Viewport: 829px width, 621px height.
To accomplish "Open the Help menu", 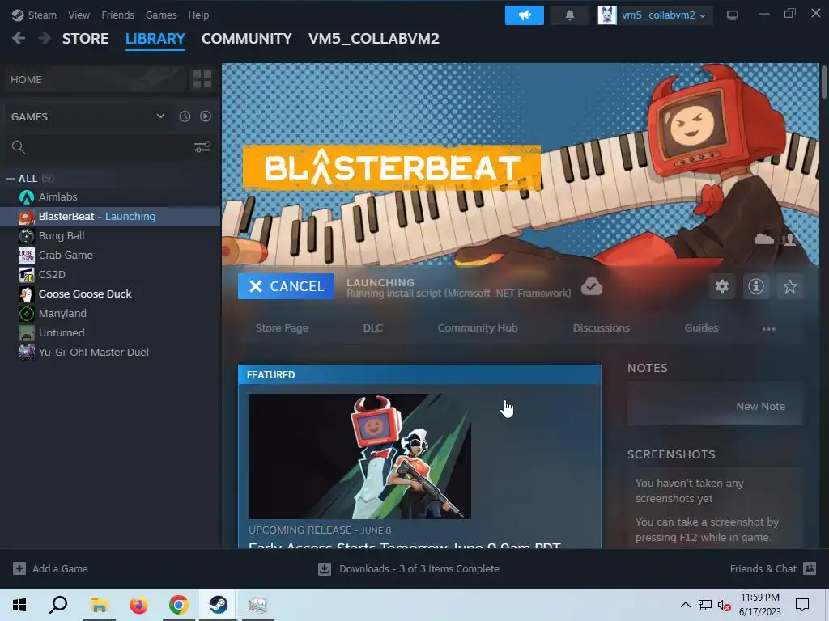I will pyautogui.click(x=198, y=15).
